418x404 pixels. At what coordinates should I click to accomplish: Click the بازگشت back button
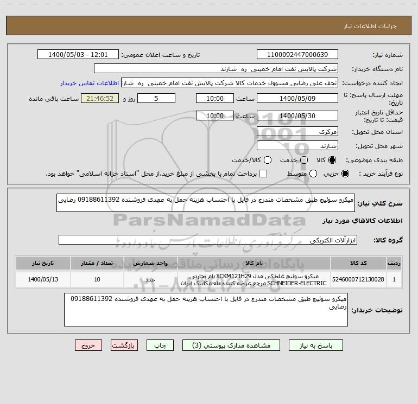(124, 345)
